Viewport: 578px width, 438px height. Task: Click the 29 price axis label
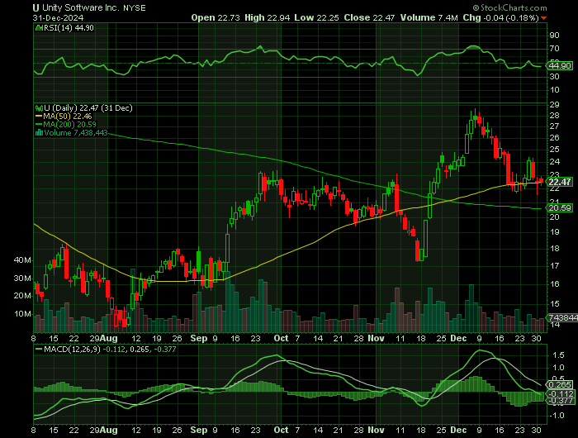[554, 105]
